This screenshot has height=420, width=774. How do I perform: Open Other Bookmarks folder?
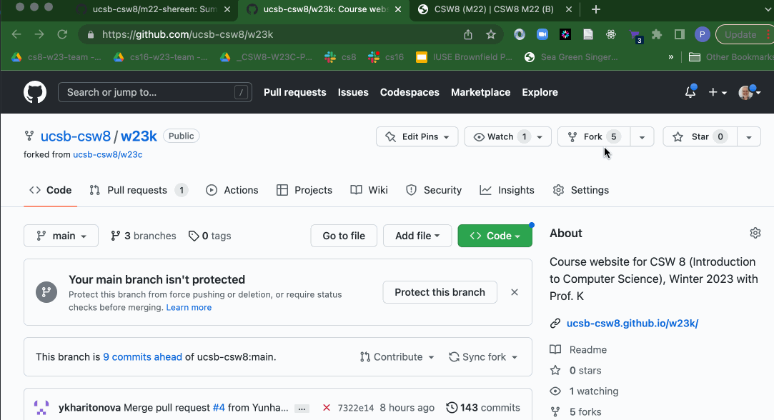coord(730,57)
